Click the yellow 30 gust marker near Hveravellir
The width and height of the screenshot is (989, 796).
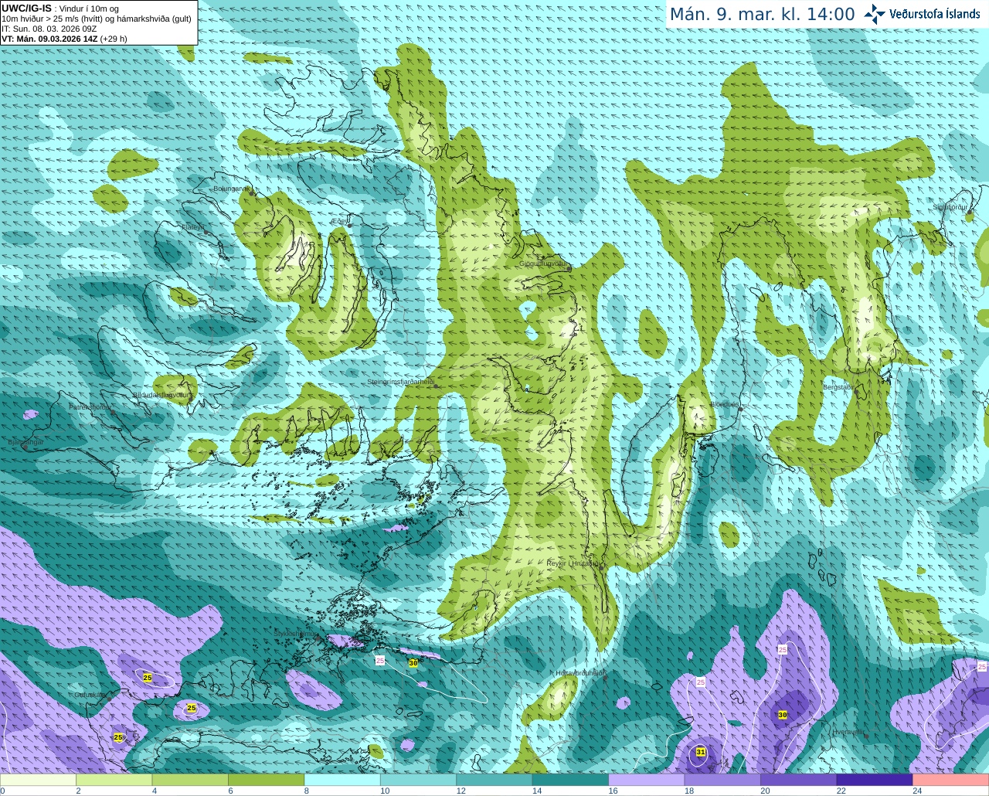(783, 715)
